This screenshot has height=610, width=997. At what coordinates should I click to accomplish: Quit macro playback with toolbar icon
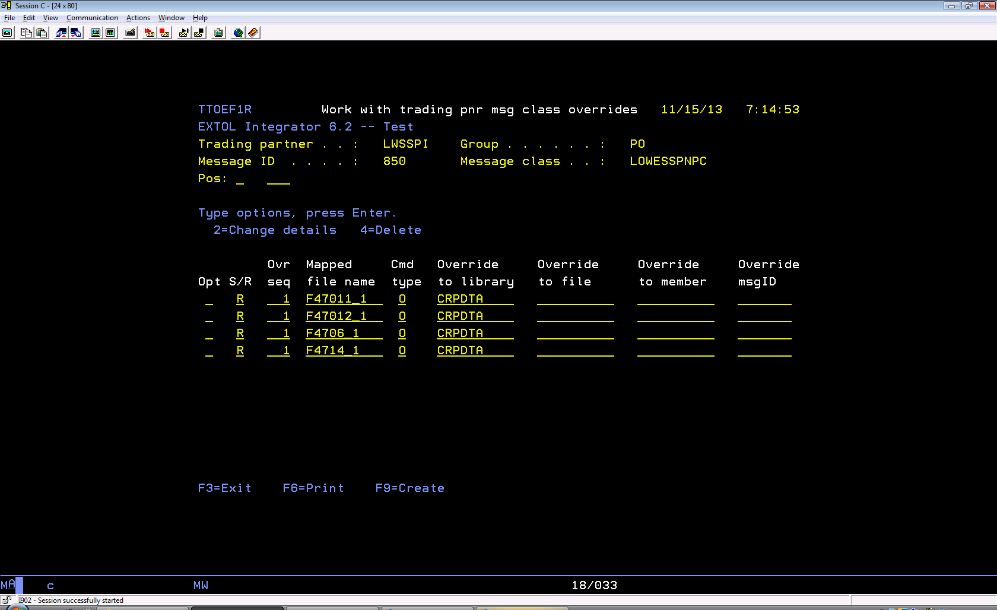coord(199,33)
